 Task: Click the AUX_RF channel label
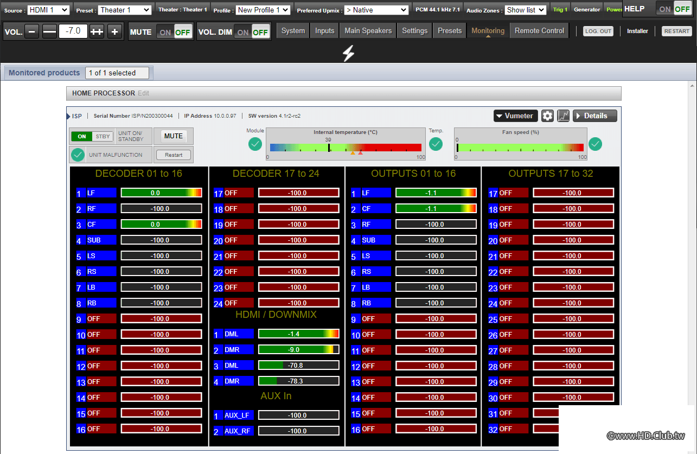point(239,431)
